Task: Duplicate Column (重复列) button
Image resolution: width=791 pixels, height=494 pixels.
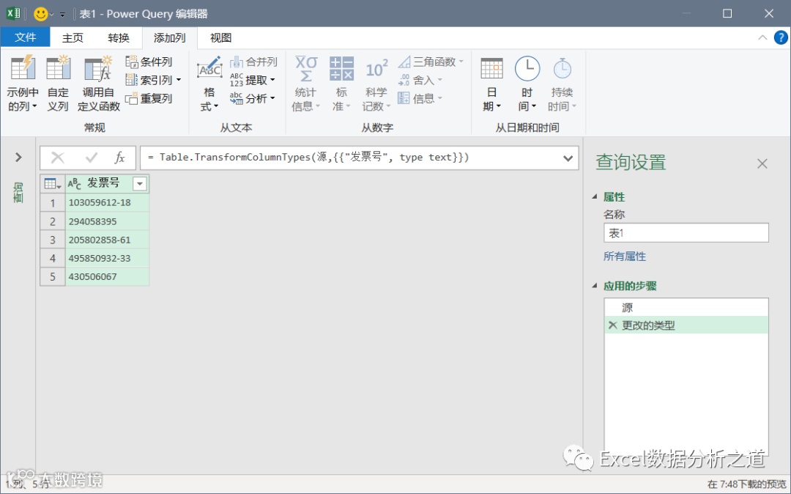Action: [149, 98]
